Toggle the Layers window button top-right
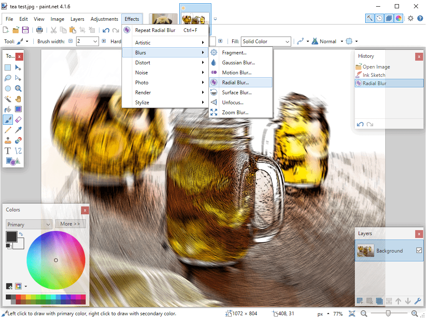This screenshot has height=319, width=426. point(389,18)
